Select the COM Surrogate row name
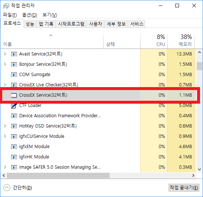This screenshot has width=203, height=197. coord(35,75)
